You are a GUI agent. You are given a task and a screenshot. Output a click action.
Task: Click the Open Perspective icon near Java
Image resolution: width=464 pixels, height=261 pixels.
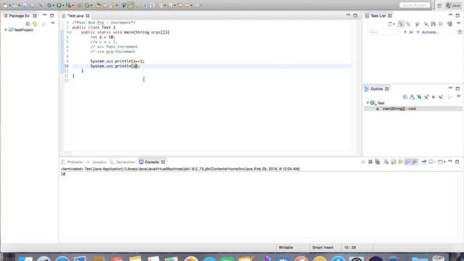440,5
